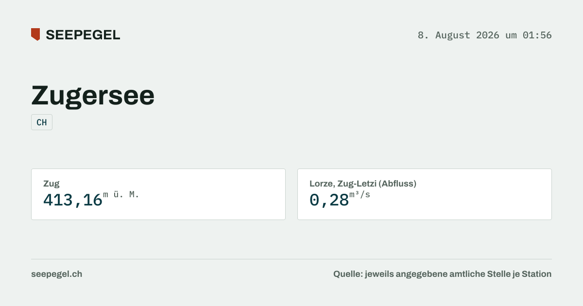Select the 0,28 discharge value

click(x=329, y=200)
